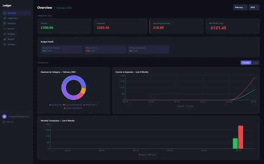Image resolution: width=264 pixels, height=164 pixels.
Task: Select the 6 months trend period
Action: (x=246, y=63)
